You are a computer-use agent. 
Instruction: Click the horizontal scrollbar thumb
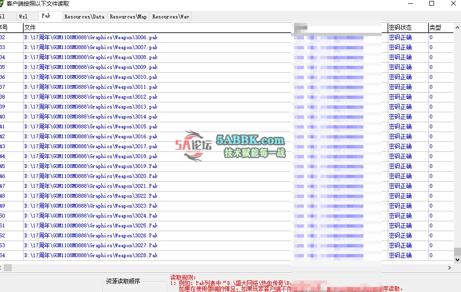click(8, 267)
